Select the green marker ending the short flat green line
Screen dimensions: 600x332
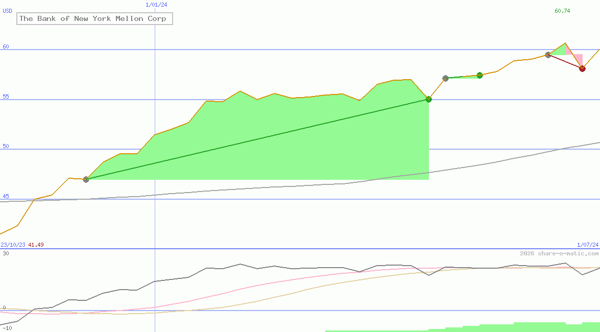pyautogui.click(x=479, y=75)
